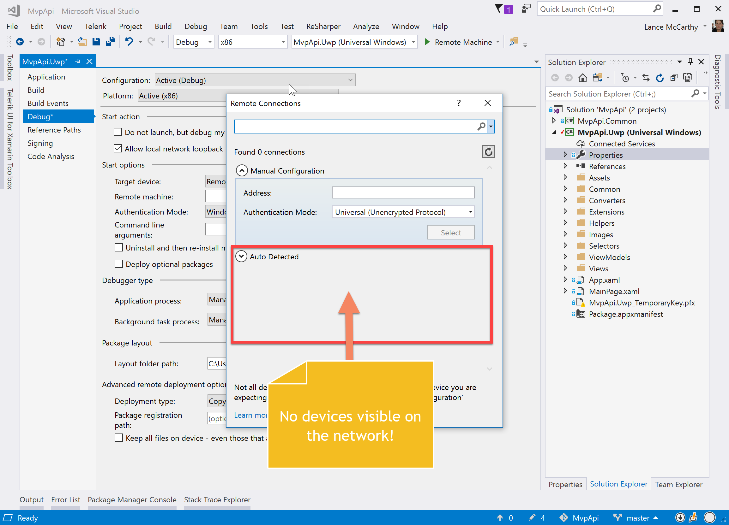
Task: Click Solution Explorer Refresh icon
Action: (x=660, y=78)
